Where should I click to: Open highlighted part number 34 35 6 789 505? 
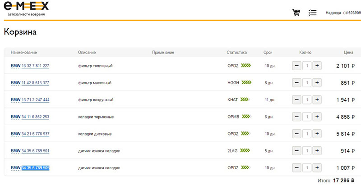point(35,168)
